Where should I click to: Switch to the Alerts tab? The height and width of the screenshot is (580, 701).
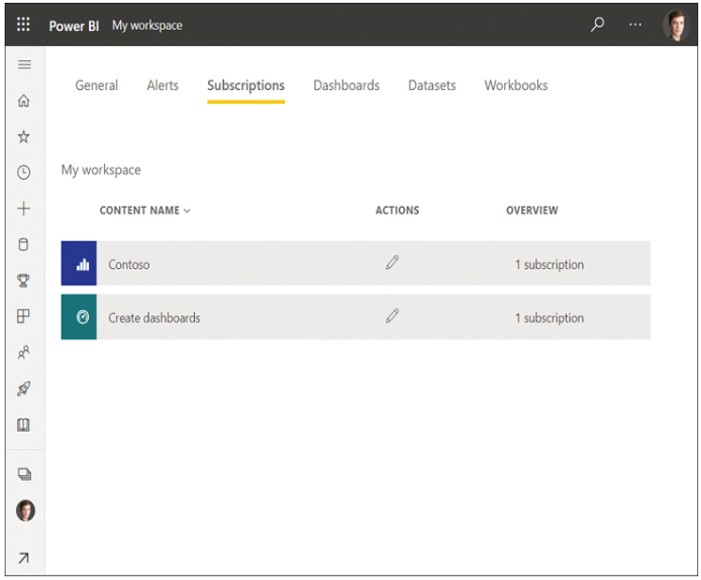point(163,85)
